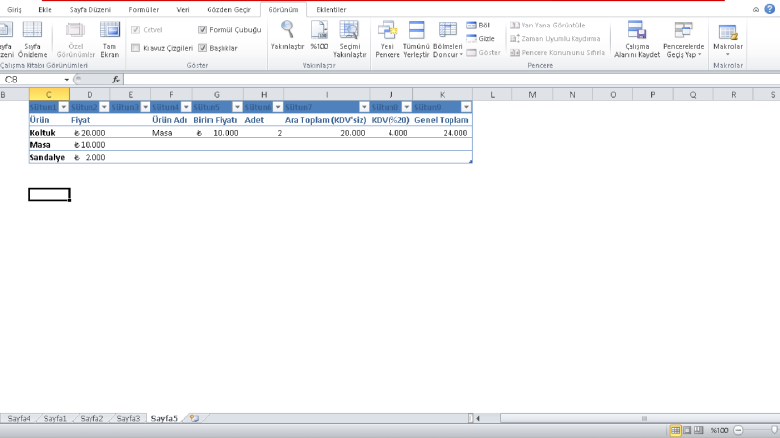Click Pencere Konumunu Sıfırla reset window position
This screenshot has height=438, width=780.
click(x=558, y=52)
